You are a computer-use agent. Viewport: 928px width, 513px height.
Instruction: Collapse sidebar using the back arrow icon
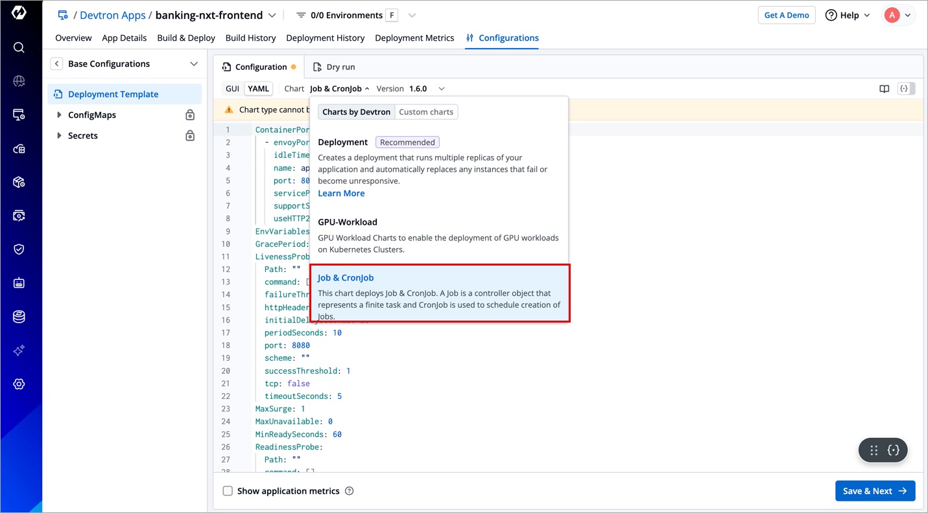point(57,63)
